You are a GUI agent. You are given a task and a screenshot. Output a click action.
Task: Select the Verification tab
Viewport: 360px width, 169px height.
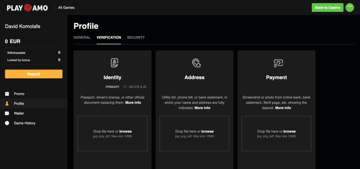pos(109,37)
